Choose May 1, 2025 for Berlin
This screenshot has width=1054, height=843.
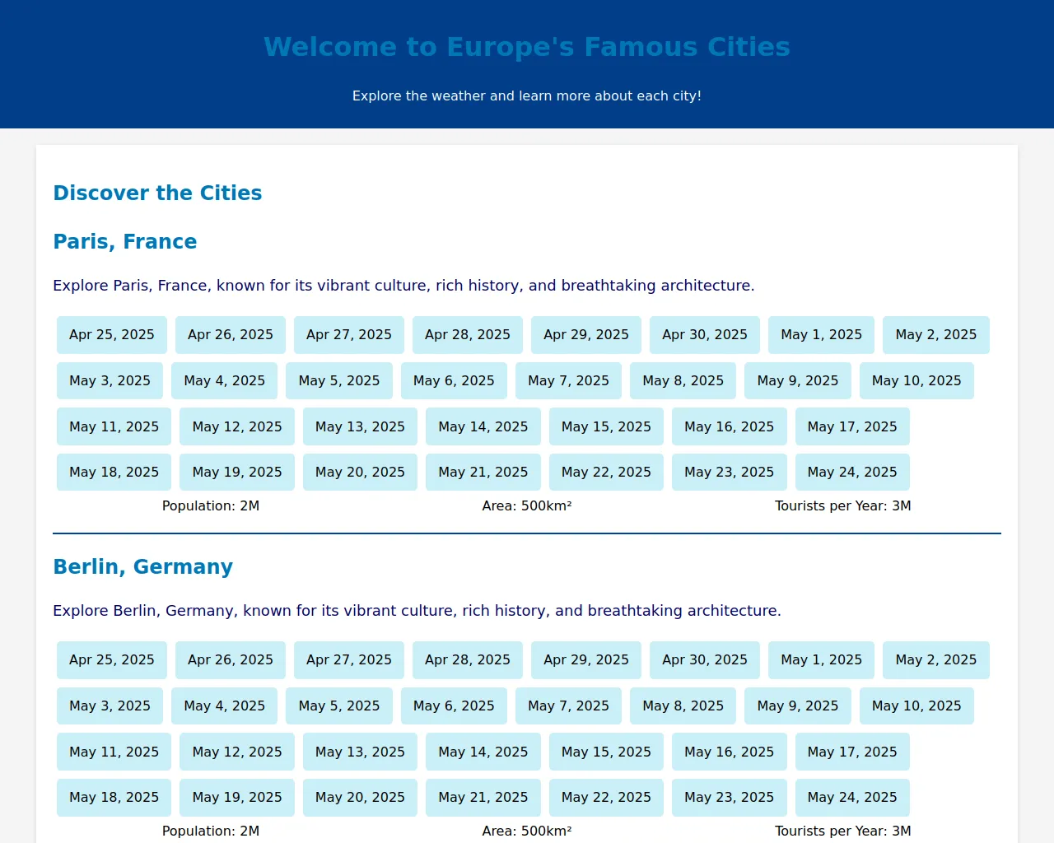(x=821, y=660)
